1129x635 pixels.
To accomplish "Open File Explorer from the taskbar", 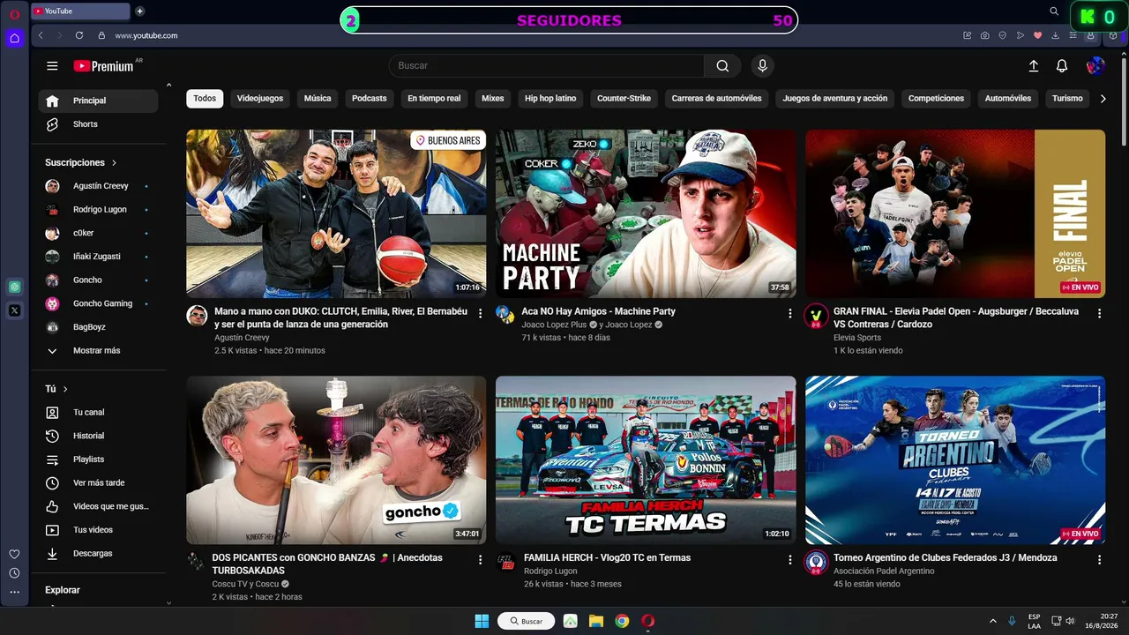I will tap(596, 621).
